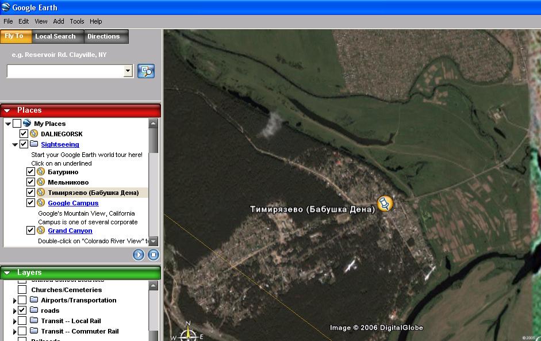
Task: Click the My Places globe icon
Action: click(x=27, y=124)
